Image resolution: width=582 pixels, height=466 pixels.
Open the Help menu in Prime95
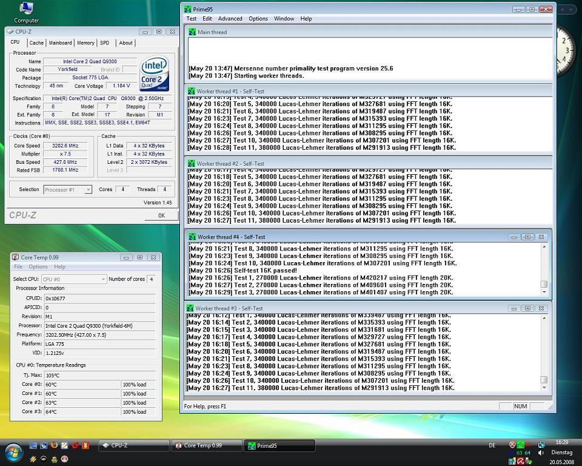tap(306, 19)
